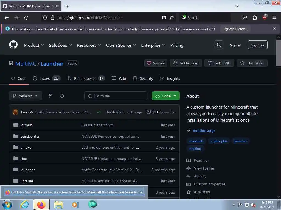This screenshot has height=210, width=281.
Task: Switch to the Pull requests tab
Action: (x=86, y=78)
